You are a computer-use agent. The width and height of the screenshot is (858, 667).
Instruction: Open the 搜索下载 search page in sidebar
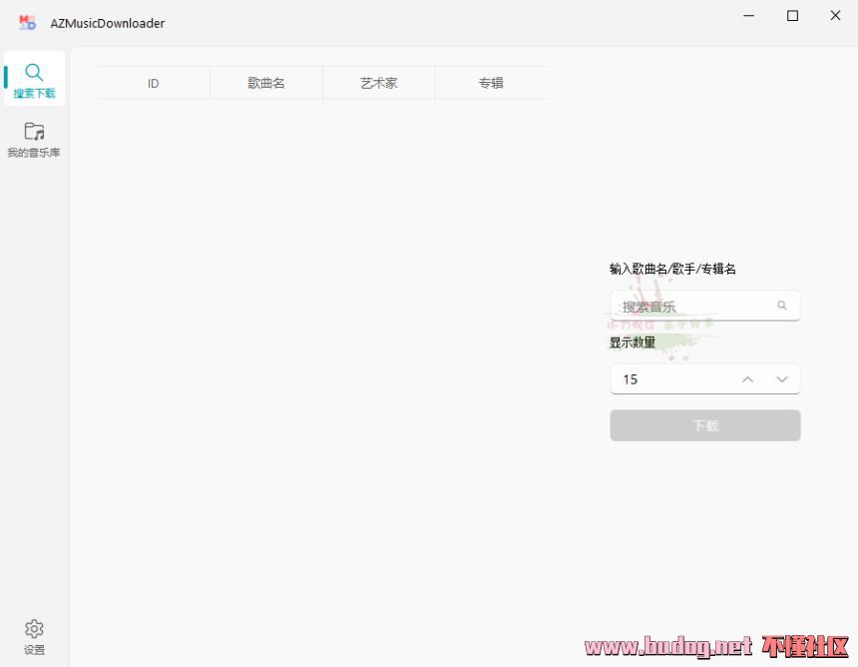[x=34, y=79]
